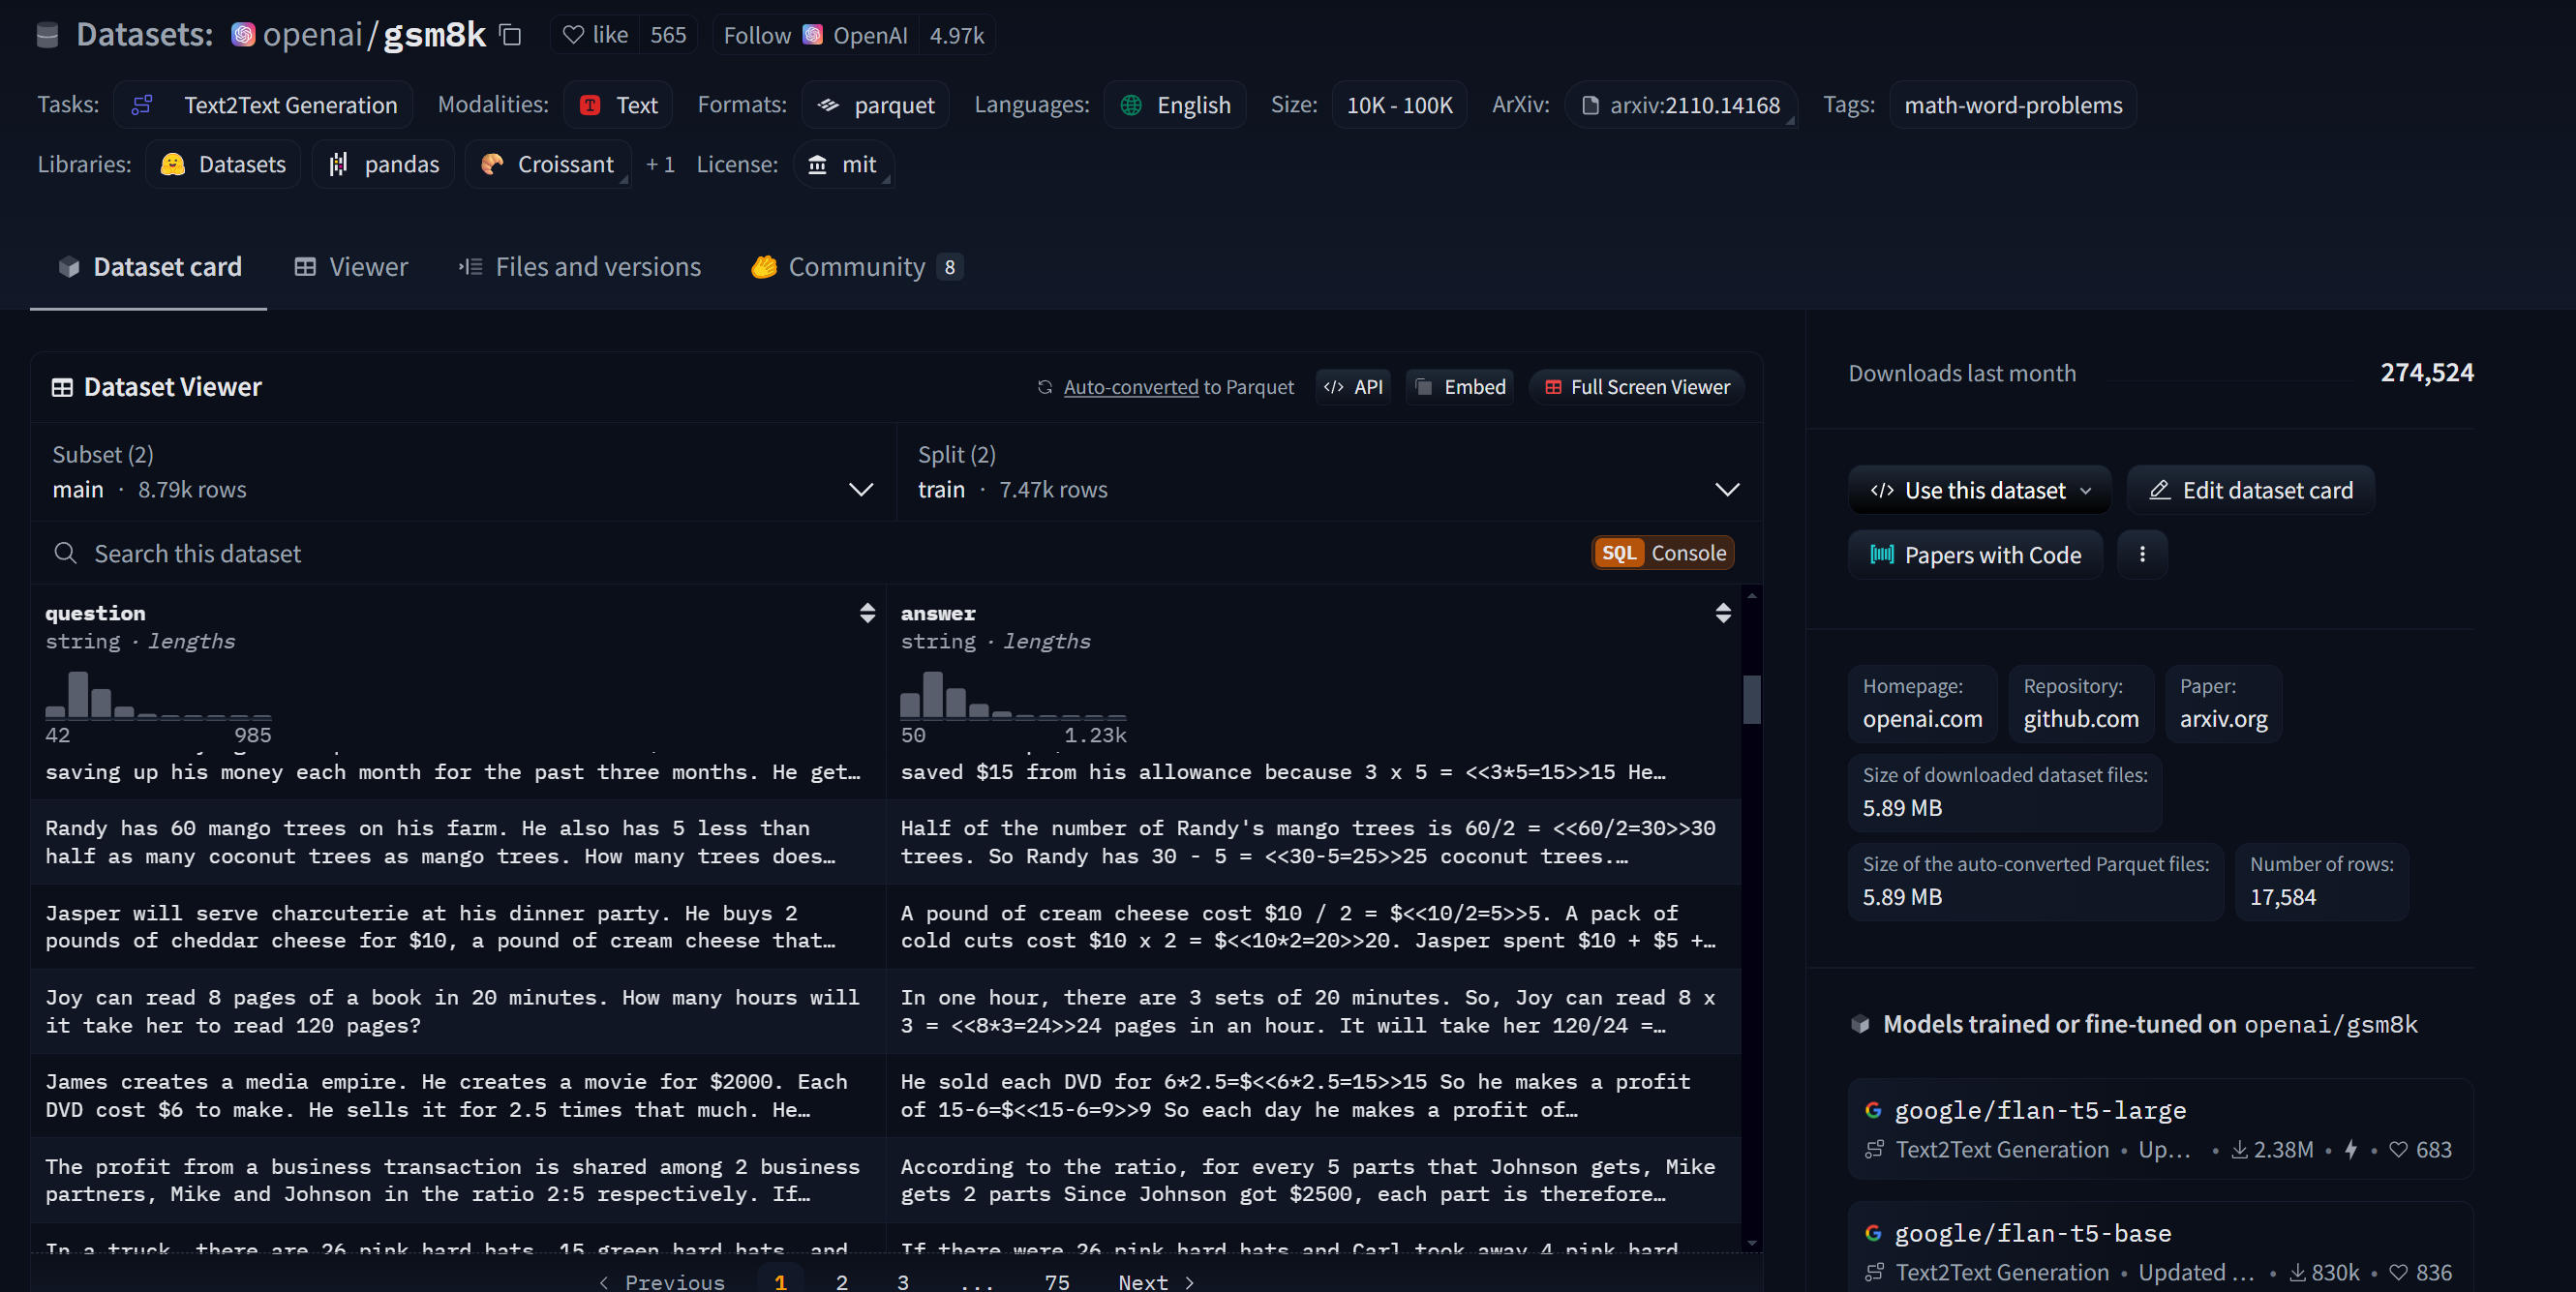Follow the OpenAI organization
Image resolution: width=2576 pixels, height=1292 pixels.
coord(815,35)
